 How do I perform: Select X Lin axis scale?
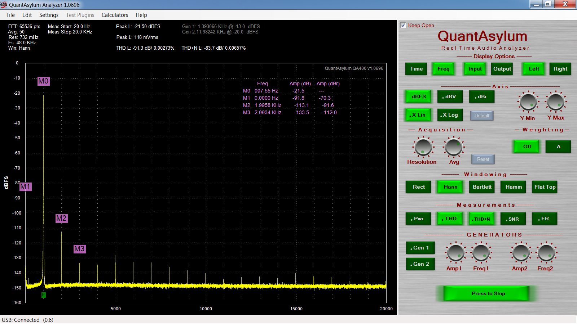click(x=418, y=115)
